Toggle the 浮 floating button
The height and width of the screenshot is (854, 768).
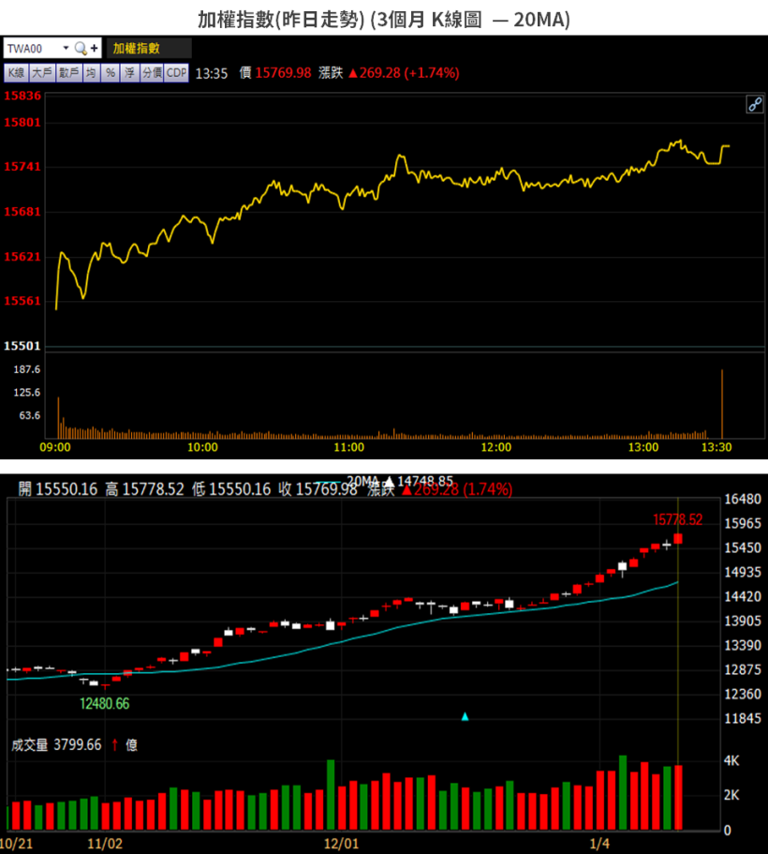(x=129, y=73)
